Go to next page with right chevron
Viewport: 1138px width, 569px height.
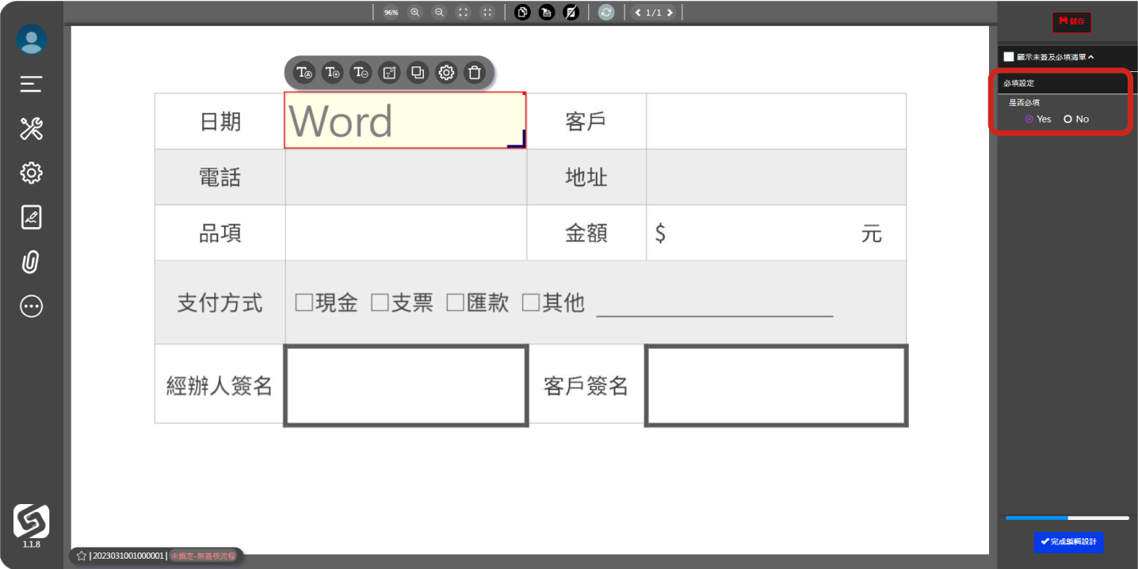(670, 13)
